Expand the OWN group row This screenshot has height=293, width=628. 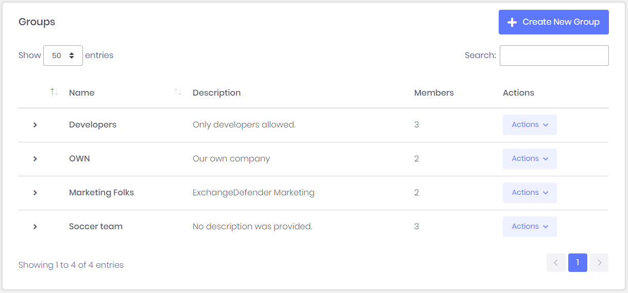click(35, 159)
